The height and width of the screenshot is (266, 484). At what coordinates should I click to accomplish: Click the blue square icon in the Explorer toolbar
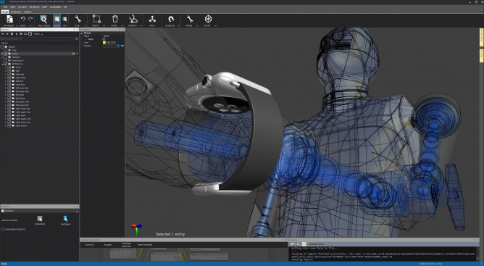coord(30,34)
